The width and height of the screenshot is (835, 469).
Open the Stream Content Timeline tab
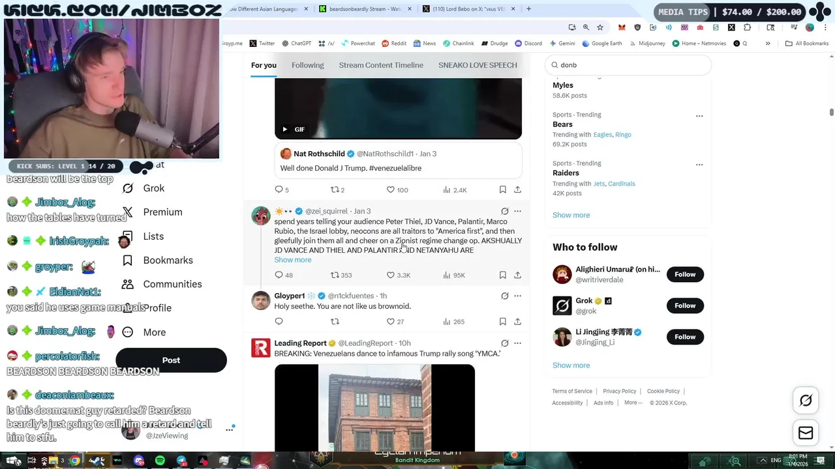point(381,65)
